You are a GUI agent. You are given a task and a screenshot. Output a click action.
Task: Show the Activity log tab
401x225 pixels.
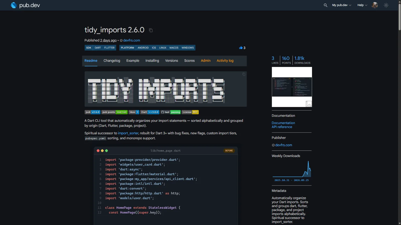pos(225,61)
